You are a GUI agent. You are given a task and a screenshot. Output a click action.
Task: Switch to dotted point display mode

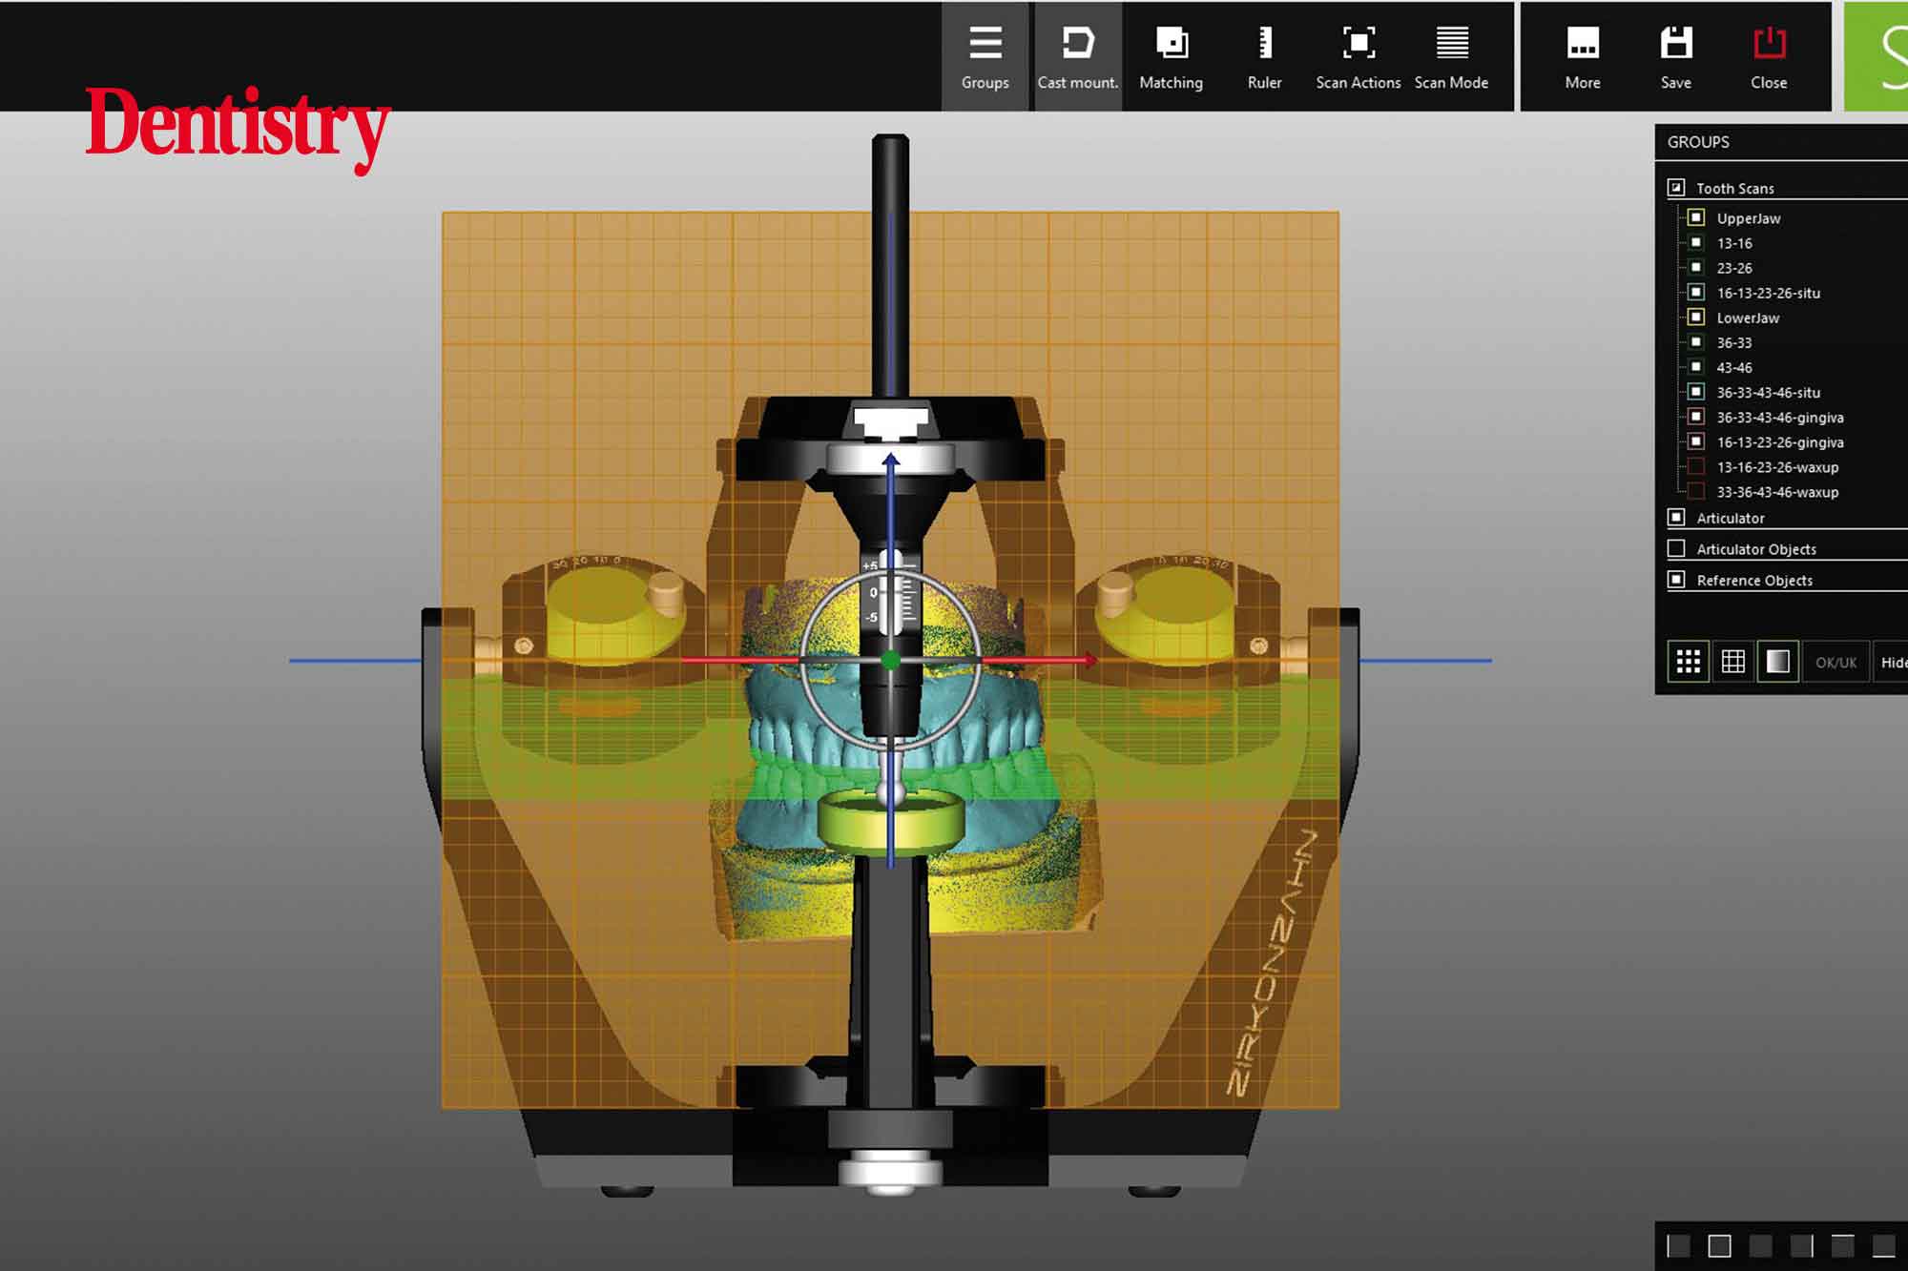[1688, 662]
